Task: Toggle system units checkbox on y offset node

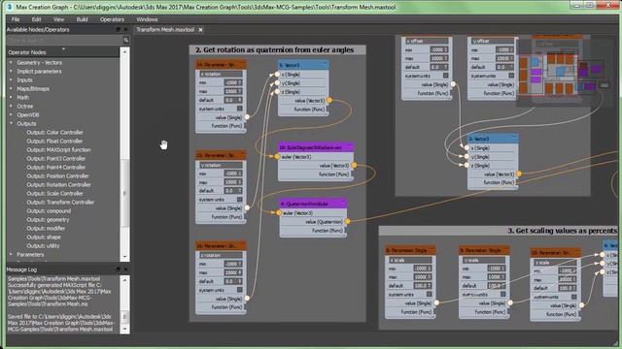Action: tap(511, 76)
